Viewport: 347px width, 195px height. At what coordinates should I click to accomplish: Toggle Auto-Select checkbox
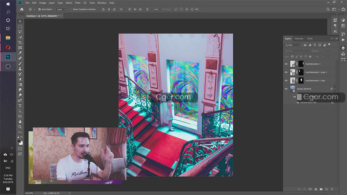pyautogui.click(x=39, y=9)
